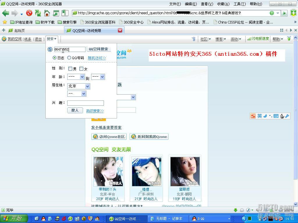Open the Sogou wrench settings icon

click(x=287, y=116)
